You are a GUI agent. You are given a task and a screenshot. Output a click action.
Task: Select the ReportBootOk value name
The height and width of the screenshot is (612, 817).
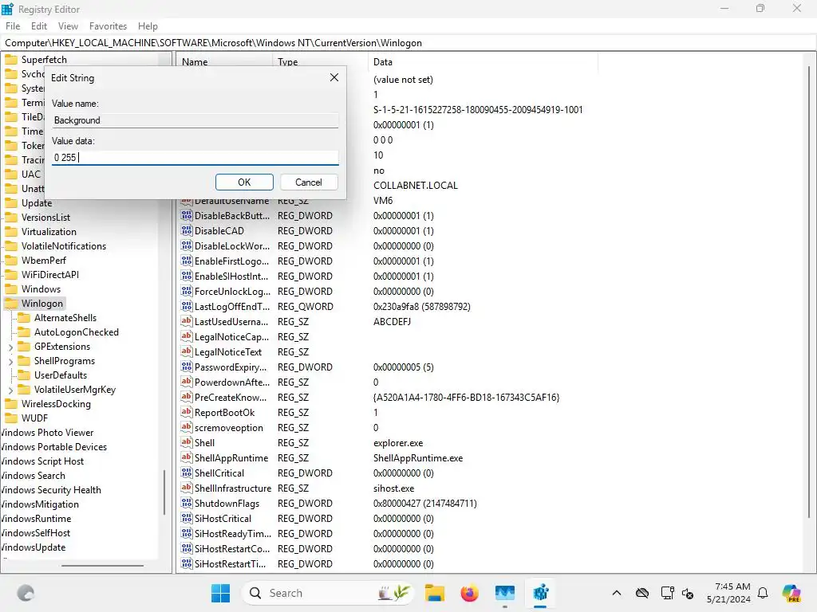point(224,413)
